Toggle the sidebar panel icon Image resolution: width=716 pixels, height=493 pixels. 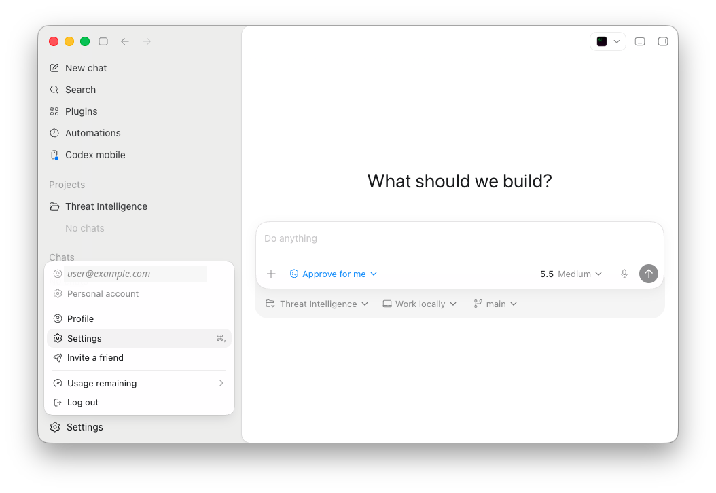103,41
